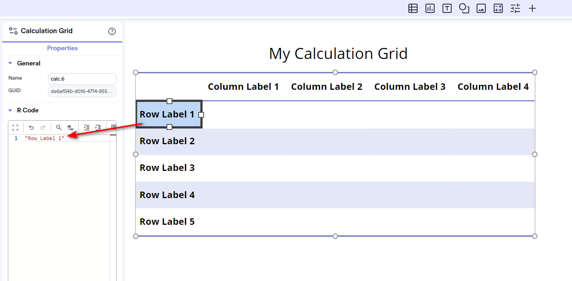This screenshot has height=281, width=572.
Task: Add a calculation using the calculator icon
Action: [498, 8]
